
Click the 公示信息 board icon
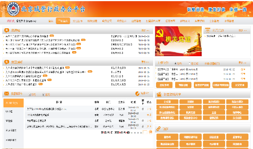click(208, 31)
